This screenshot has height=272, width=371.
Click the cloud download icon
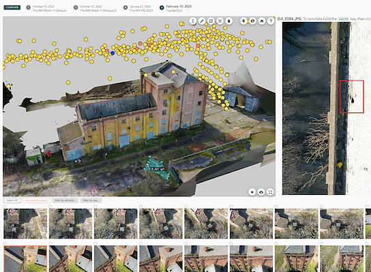261,192
